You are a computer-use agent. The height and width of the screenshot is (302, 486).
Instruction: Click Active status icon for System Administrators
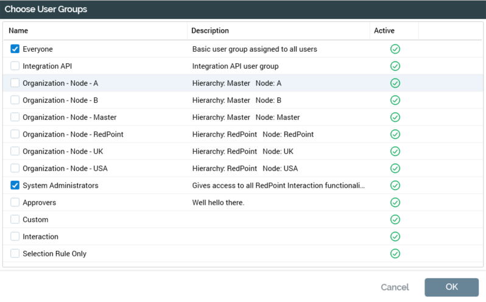pyautogui.click(x=395, y=185)
